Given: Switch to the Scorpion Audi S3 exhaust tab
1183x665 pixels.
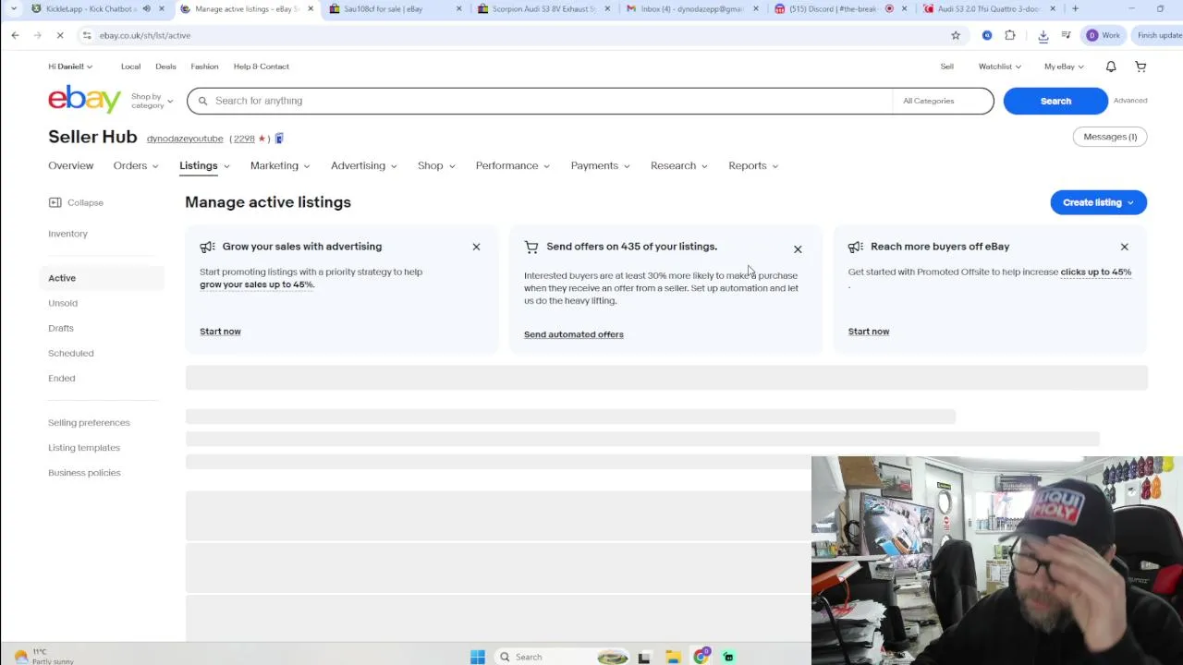Looking at the screenshot, I should click(543, 8).
